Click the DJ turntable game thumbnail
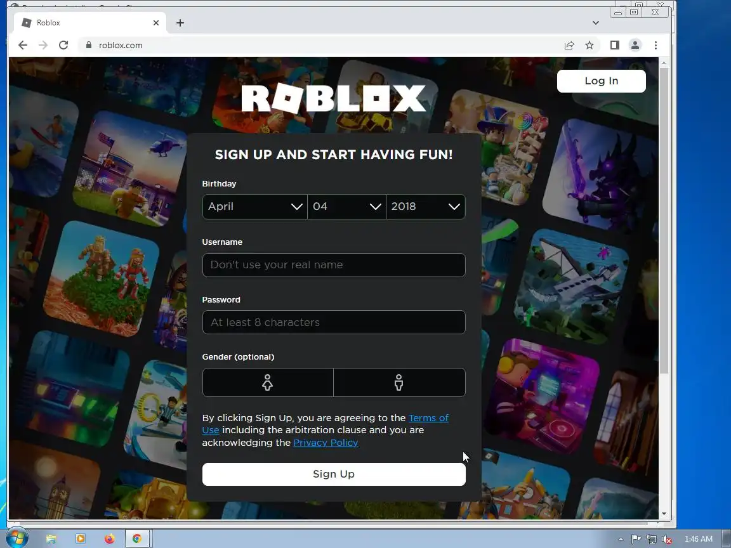 coord(541,396)
